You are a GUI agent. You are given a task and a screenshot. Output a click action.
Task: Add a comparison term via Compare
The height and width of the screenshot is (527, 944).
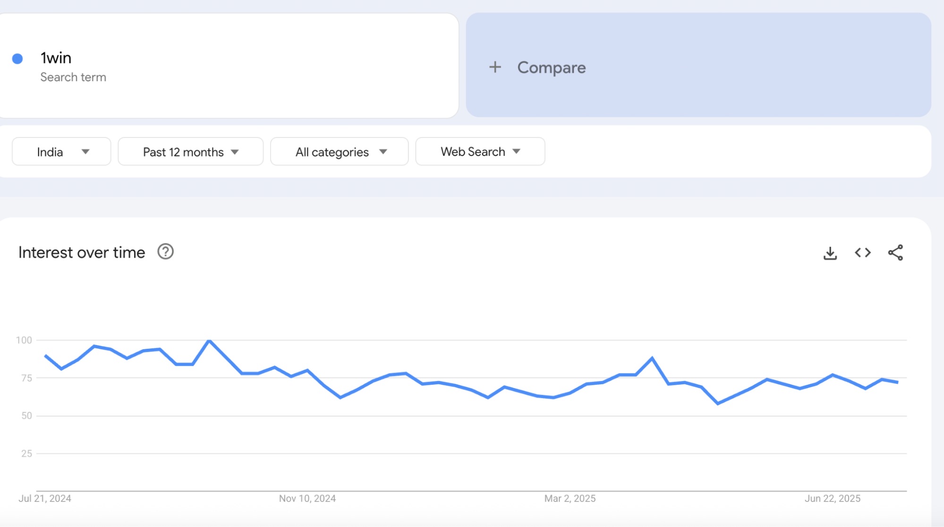tap(698, 65)
